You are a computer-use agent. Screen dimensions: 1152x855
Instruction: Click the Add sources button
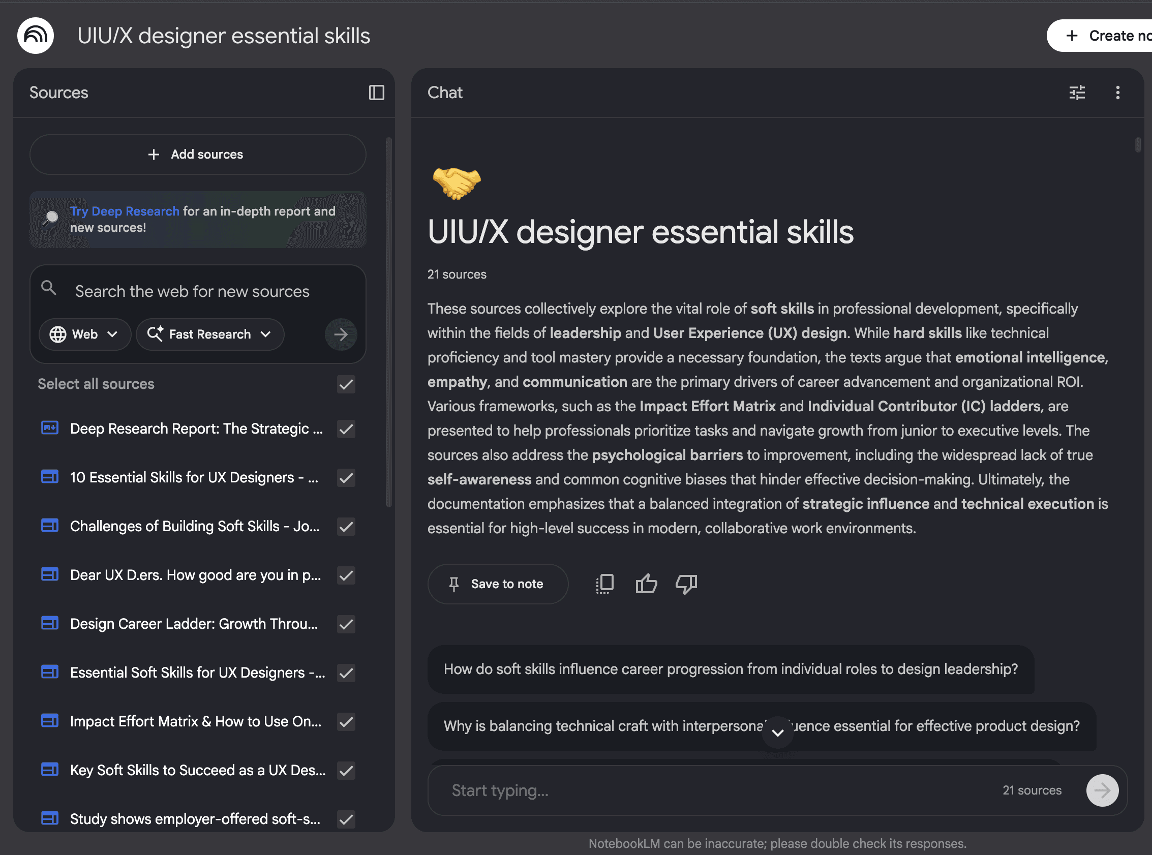(197, 154)
